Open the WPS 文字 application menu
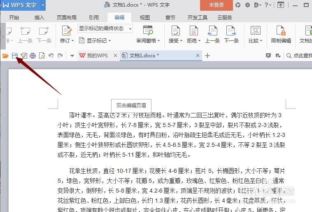Image resolution: width=312 pixels, height=212 pixels. (x=20, y=5)
